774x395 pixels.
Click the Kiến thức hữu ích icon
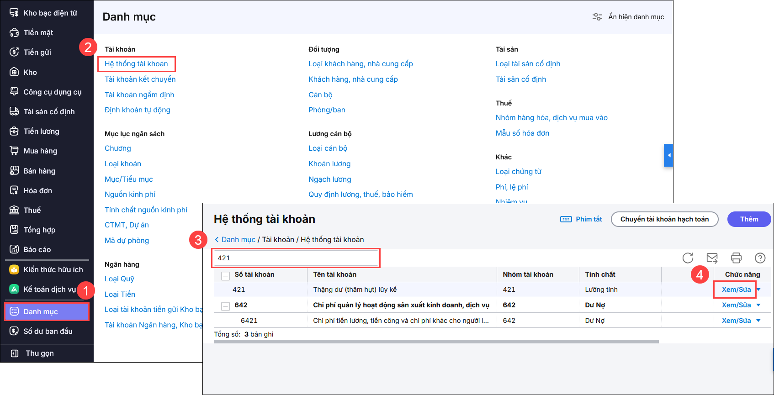pos(14,269)
